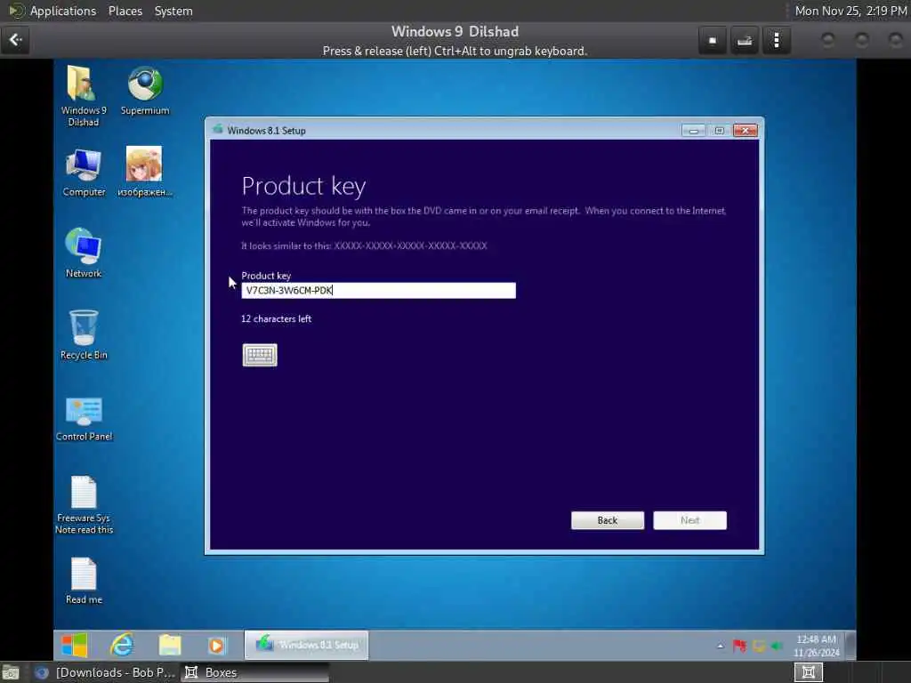Launch Supermium browser desktop icon

[145, 91]
